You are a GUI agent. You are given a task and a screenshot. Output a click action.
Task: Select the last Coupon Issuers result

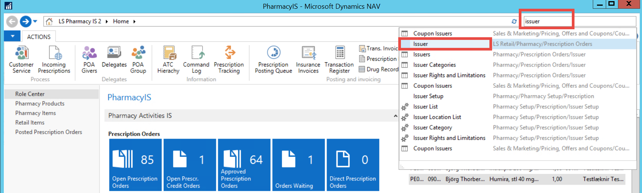pos(518,149)
